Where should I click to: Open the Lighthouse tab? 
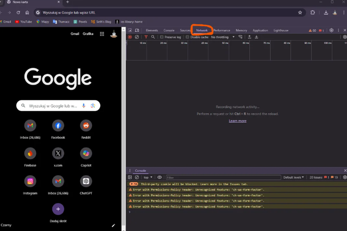pos(281,30)
